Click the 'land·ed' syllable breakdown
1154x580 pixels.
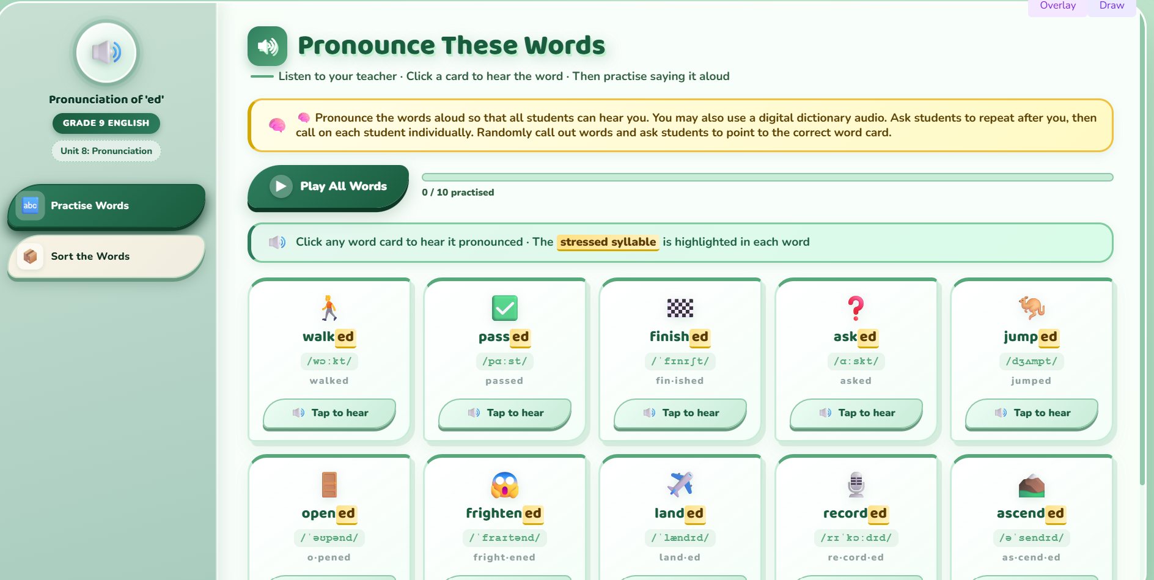pyautogui.click(x=680, y=557)
